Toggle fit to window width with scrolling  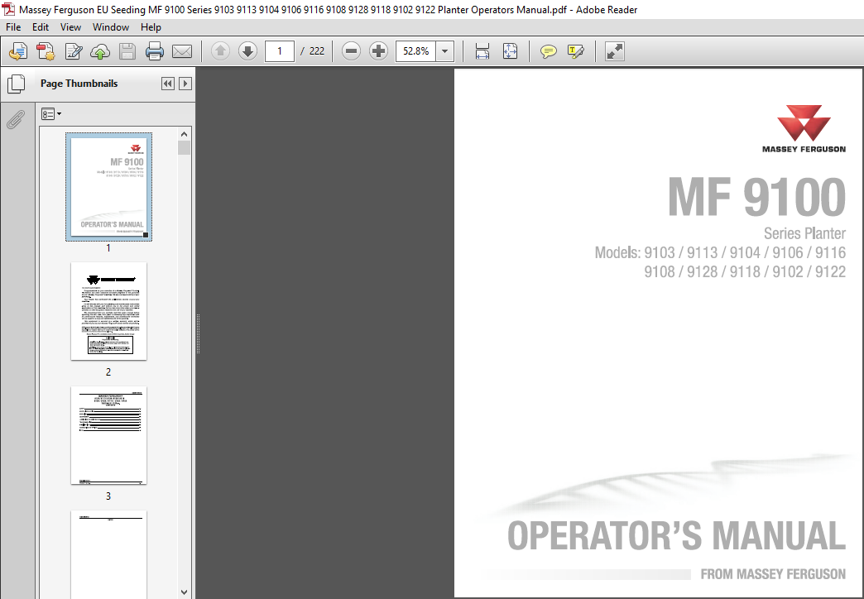pos(482,51)
